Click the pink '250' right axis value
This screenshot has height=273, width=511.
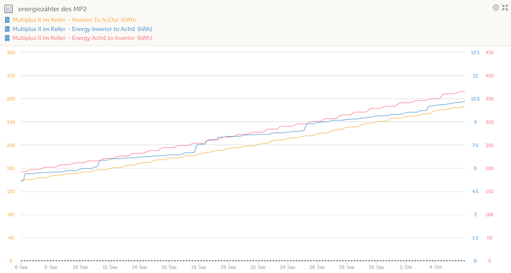click(490, 145)
